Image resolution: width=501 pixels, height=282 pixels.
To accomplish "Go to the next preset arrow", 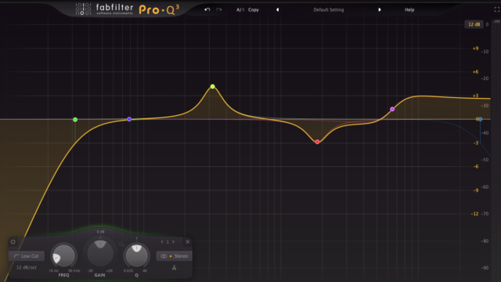I will pos(380,9).
